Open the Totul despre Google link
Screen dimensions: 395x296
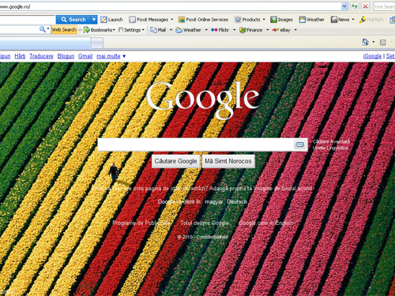click(x=205, y=223)
